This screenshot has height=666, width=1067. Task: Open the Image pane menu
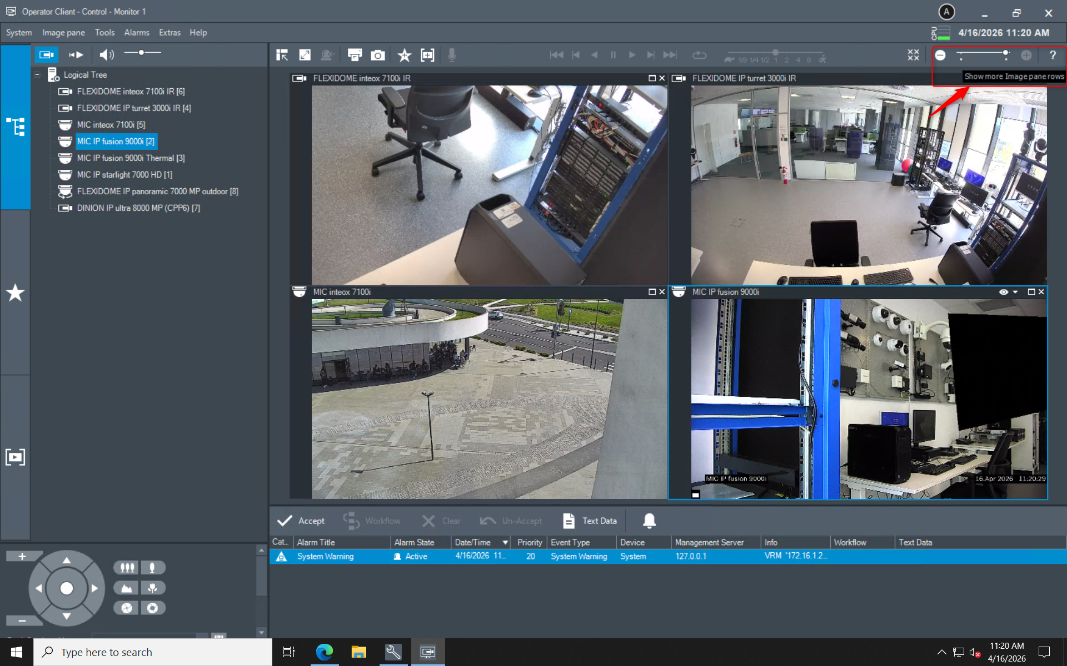63,33
